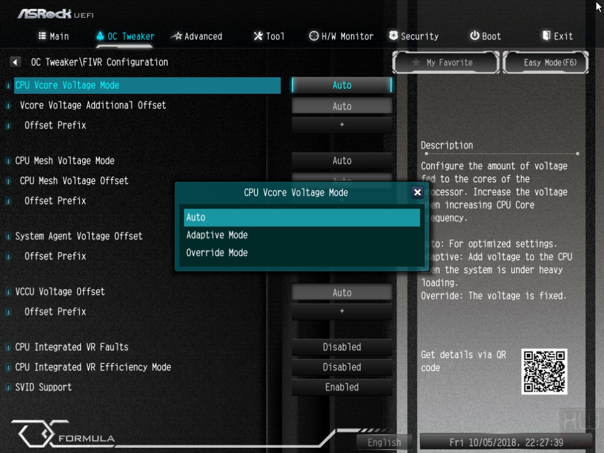Choose Override Mode in the popup

[302, 253]
